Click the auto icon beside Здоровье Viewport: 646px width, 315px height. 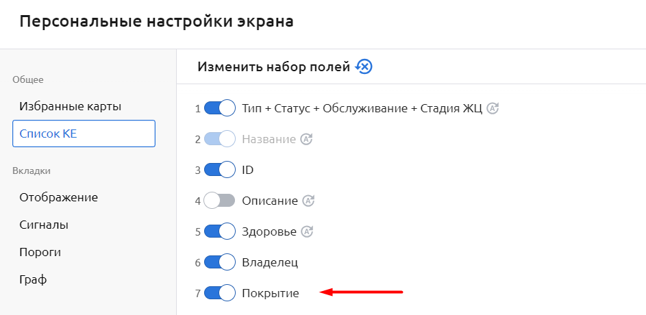307,231
